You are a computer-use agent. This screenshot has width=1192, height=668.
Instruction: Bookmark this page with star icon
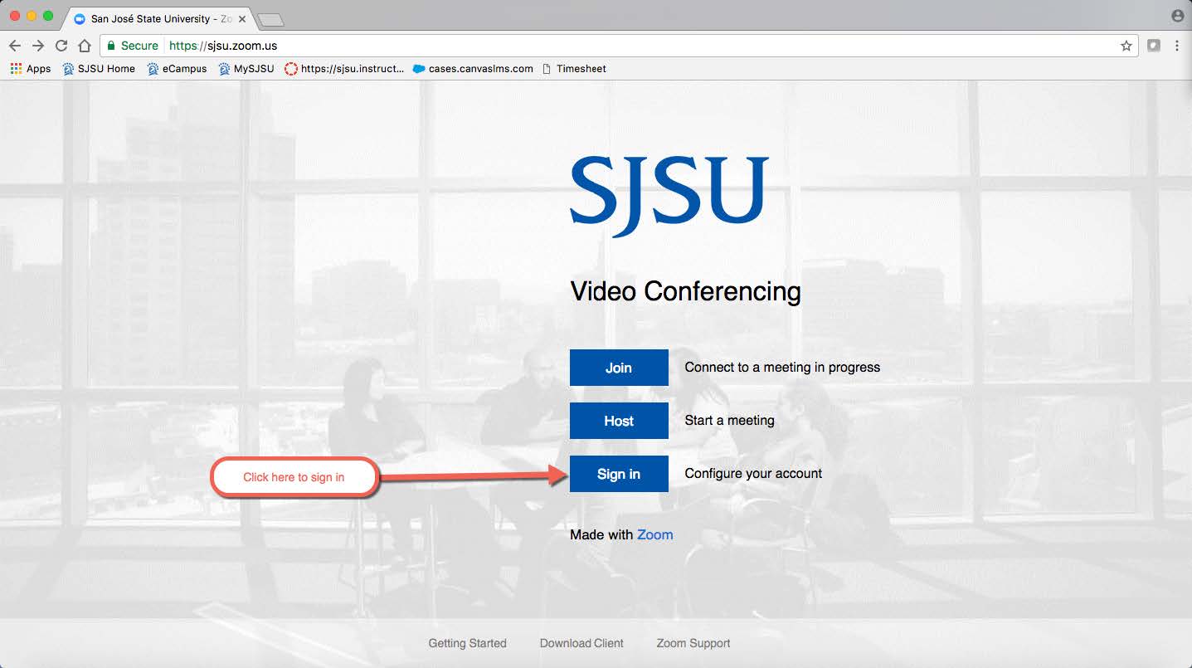click(1126, 46)
